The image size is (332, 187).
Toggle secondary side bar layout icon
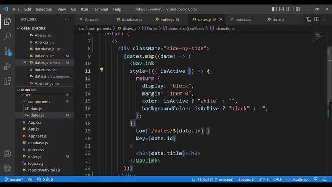(x=288, y=9)
